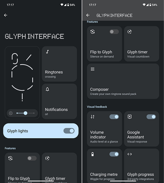The image size is (164, 183).
Task: Tap the battery status icon on right screen
Action: point(150,5)
